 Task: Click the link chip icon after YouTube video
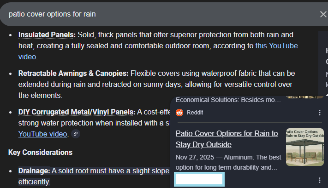click(x=76, y=134)
